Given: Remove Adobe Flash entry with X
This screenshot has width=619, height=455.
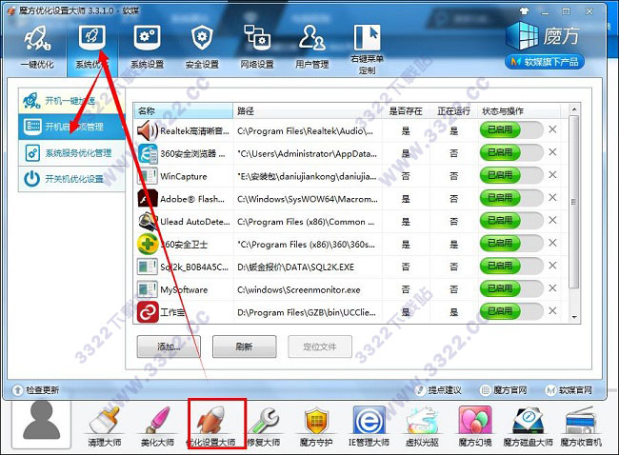Looking at the screenshot, I should pyautogui.click(x=552, y=197).
